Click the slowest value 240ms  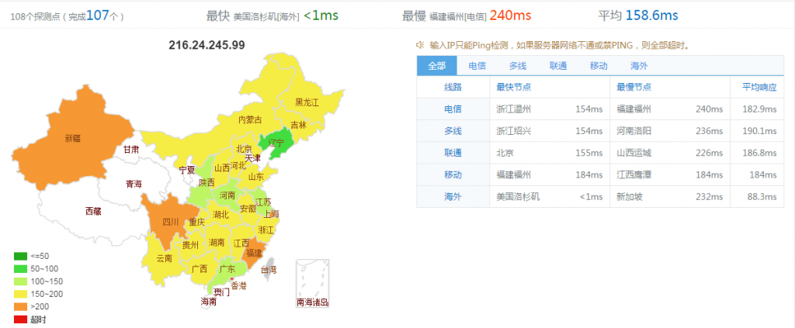pyautogui.click(x=511, y=16)
